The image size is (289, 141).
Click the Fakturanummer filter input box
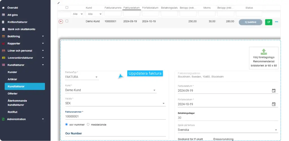[x=113, y=14]
